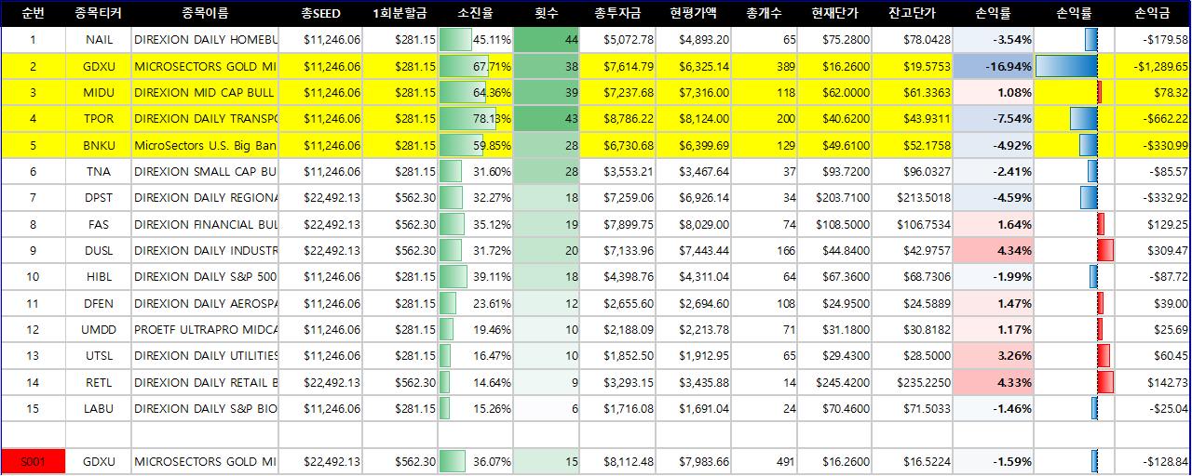Click the 현재단가 column header
Image resolution: width=1192 pixels, height=476 pixels.
[835, 14]
